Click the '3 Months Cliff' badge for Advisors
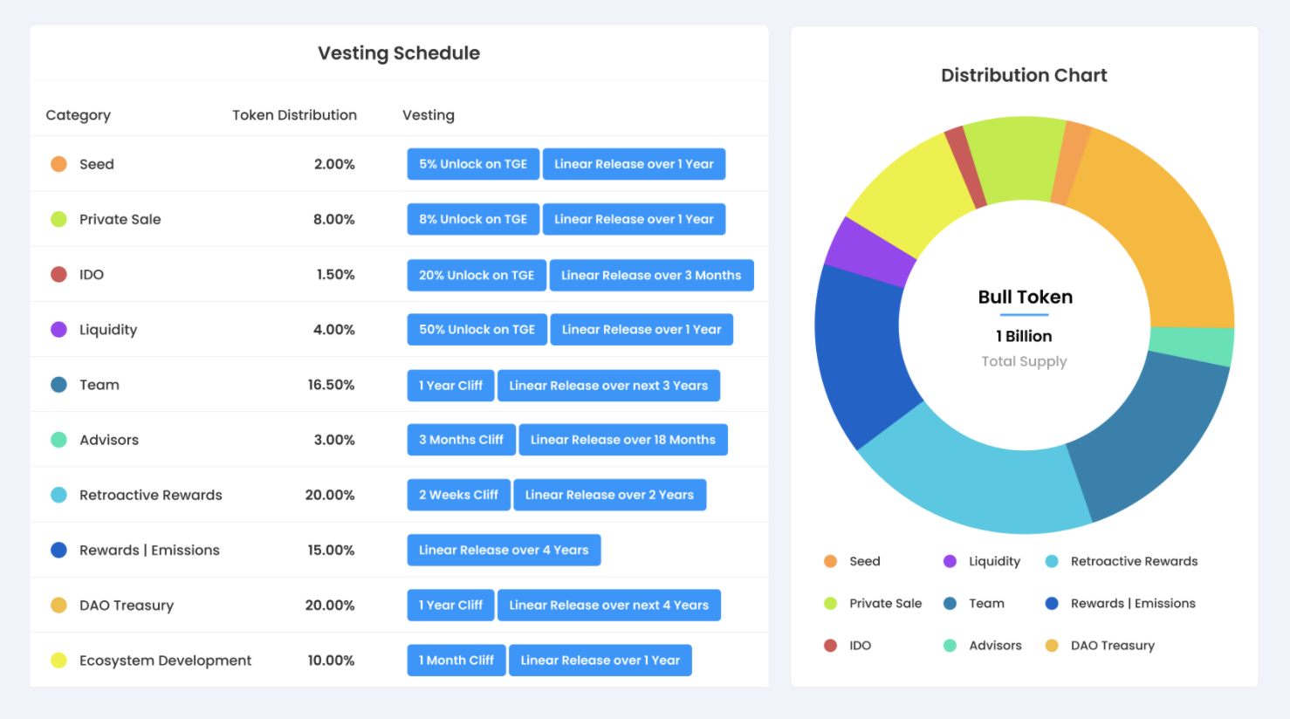This screenshot has width=1290, height=719. tap(461, 440)
